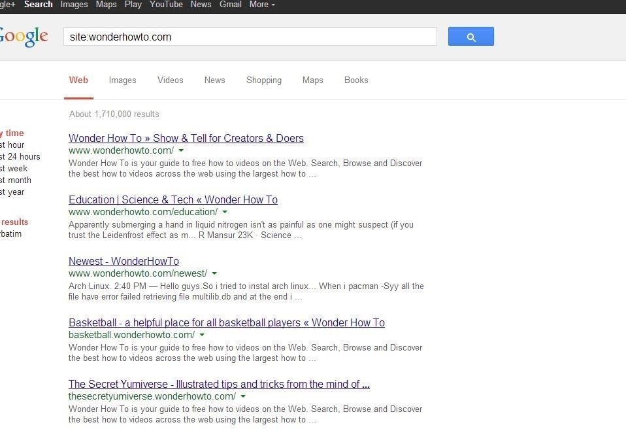Click the 'Arch Linux. 2:40 PM' snippet
The width and height of the screenshot is (626, 429).
pyautogui.click(x=246, y=291)
